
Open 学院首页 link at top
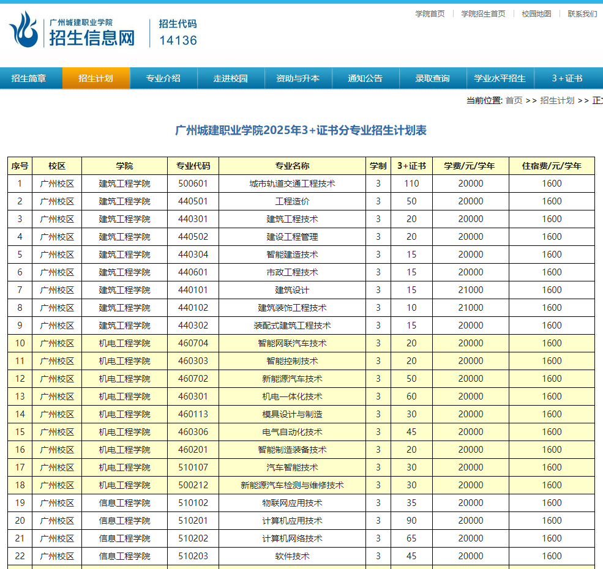[431, 13]
